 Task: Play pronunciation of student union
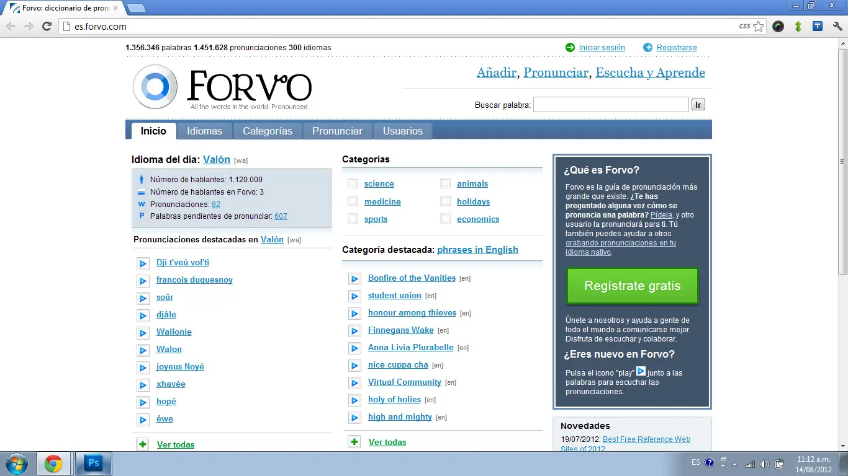354,296
